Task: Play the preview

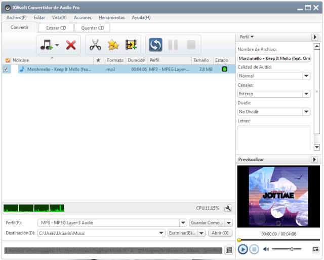Action: 243,249
